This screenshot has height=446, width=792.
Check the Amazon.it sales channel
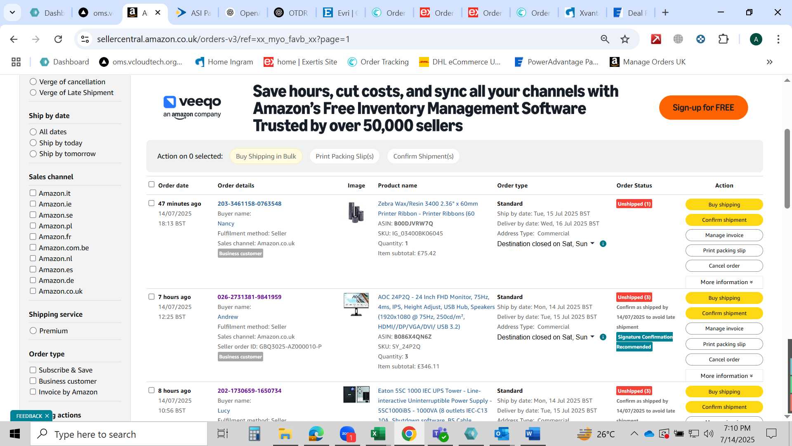[33, 193]
